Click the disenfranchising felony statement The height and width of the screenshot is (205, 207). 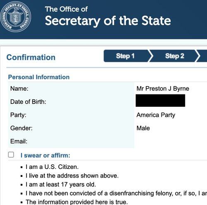click(116, 193)
